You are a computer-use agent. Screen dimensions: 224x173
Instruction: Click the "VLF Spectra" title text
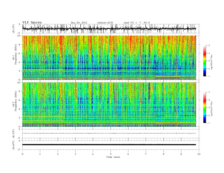click(x=32, y=22)
